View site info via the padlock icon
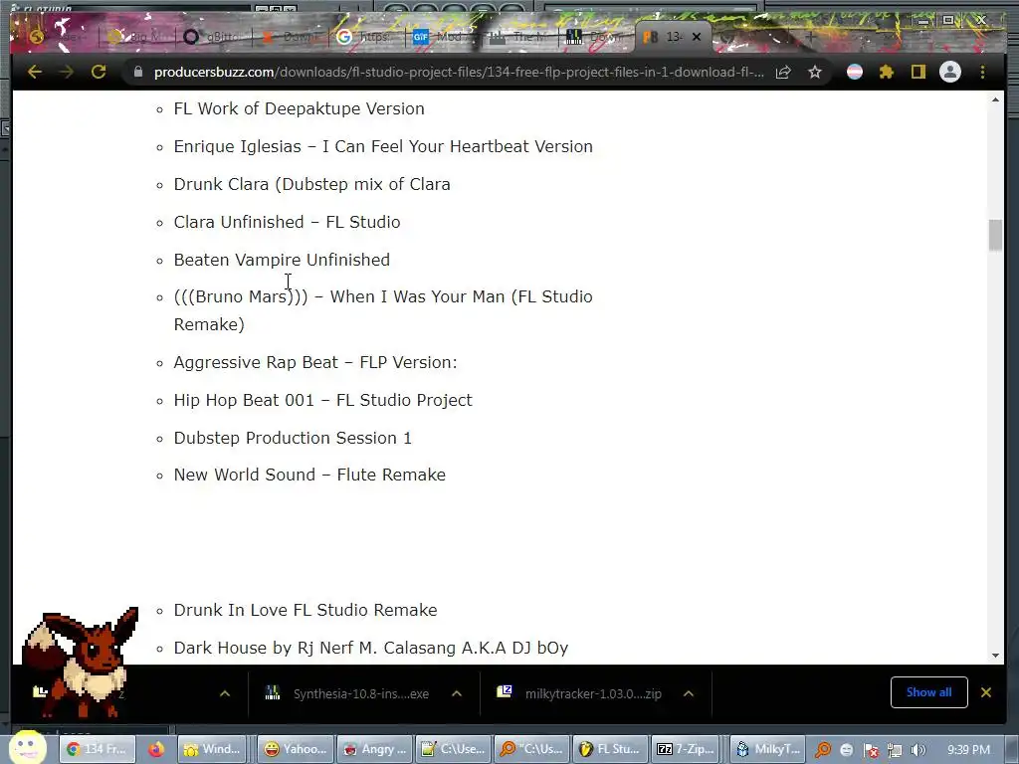 click(137, 72)
